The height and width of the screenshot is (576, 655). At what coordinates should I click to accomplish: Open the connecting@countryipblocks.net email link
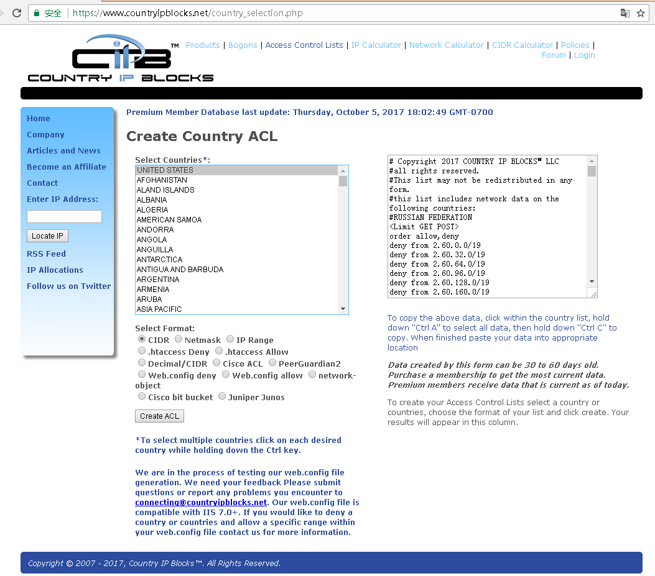[201, 502]
